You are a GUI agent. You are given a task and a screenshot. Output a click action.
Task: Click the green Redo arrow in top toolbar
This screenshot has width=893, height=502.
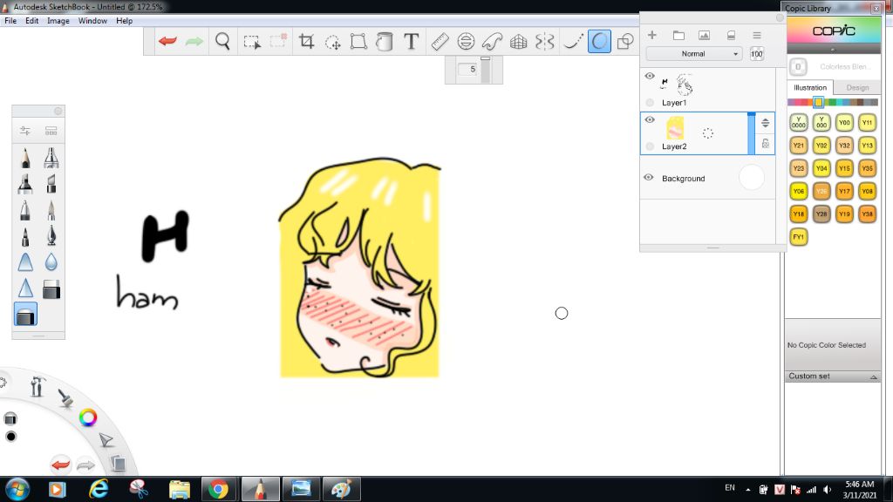[x=194, y=42]
